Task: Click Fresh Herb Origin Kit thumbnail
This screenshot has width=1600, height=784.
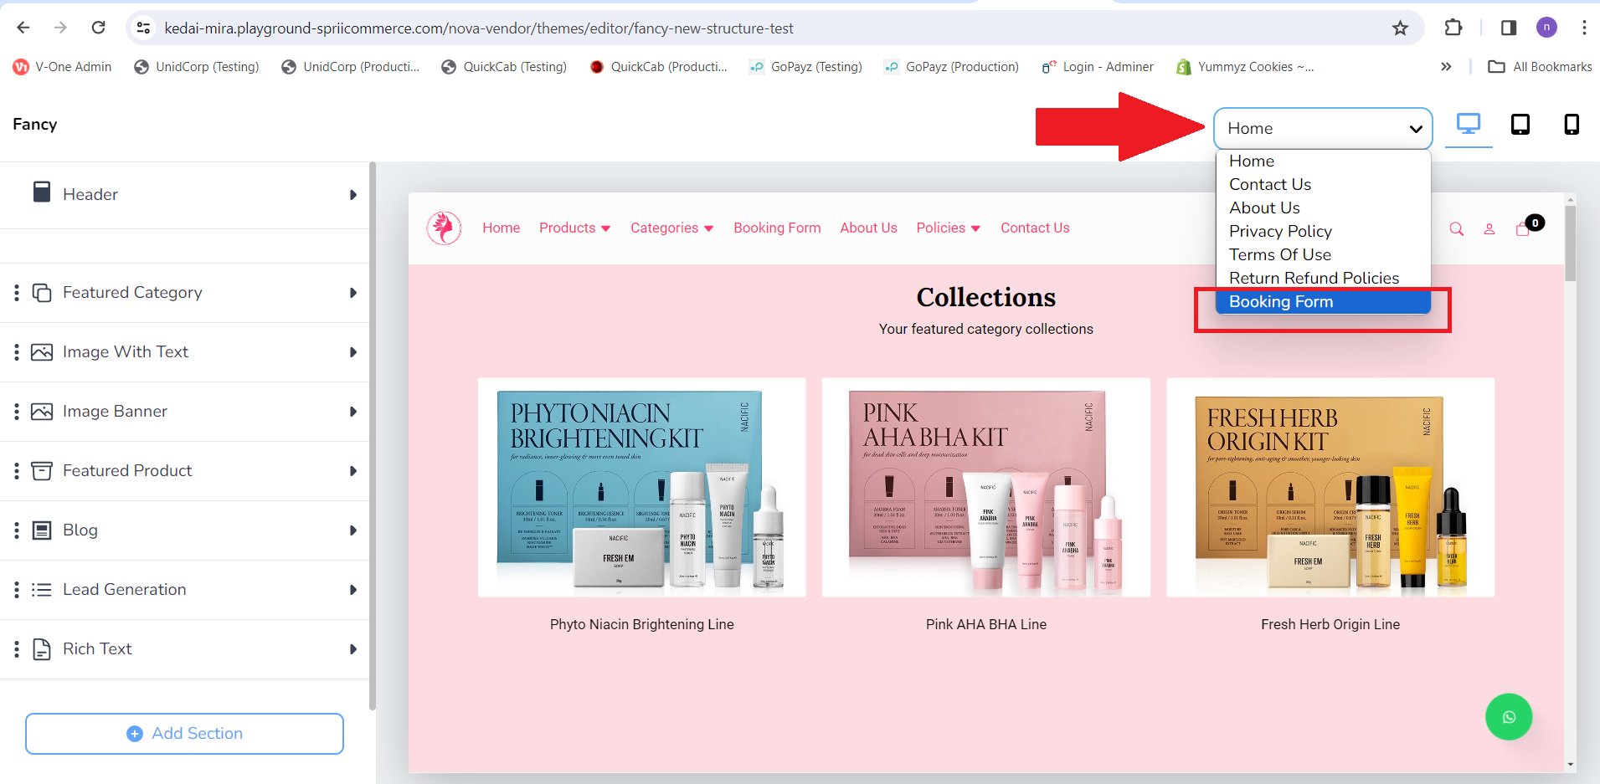Action: 1330,488
